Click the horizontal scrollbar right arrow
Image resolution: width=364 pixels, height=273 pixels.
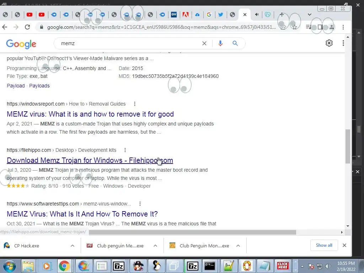342,232
